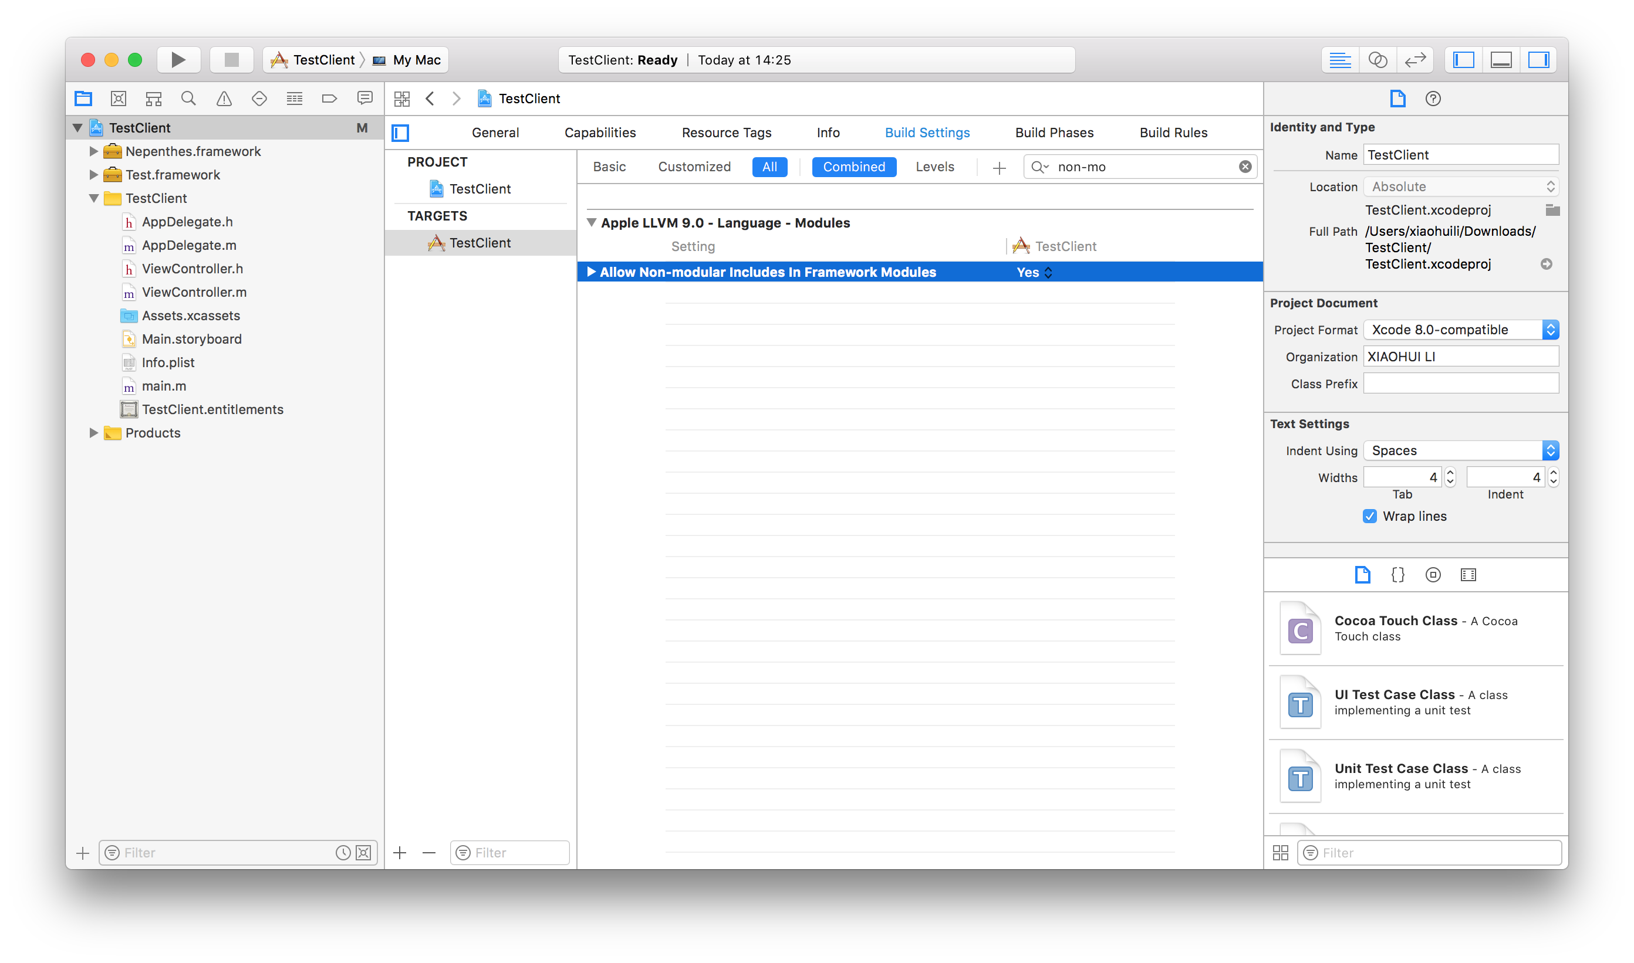The image size is (1634, 963).
Task: Reveal the project file in Finder
Action: pyautogui.click(x=1547, y=264)
